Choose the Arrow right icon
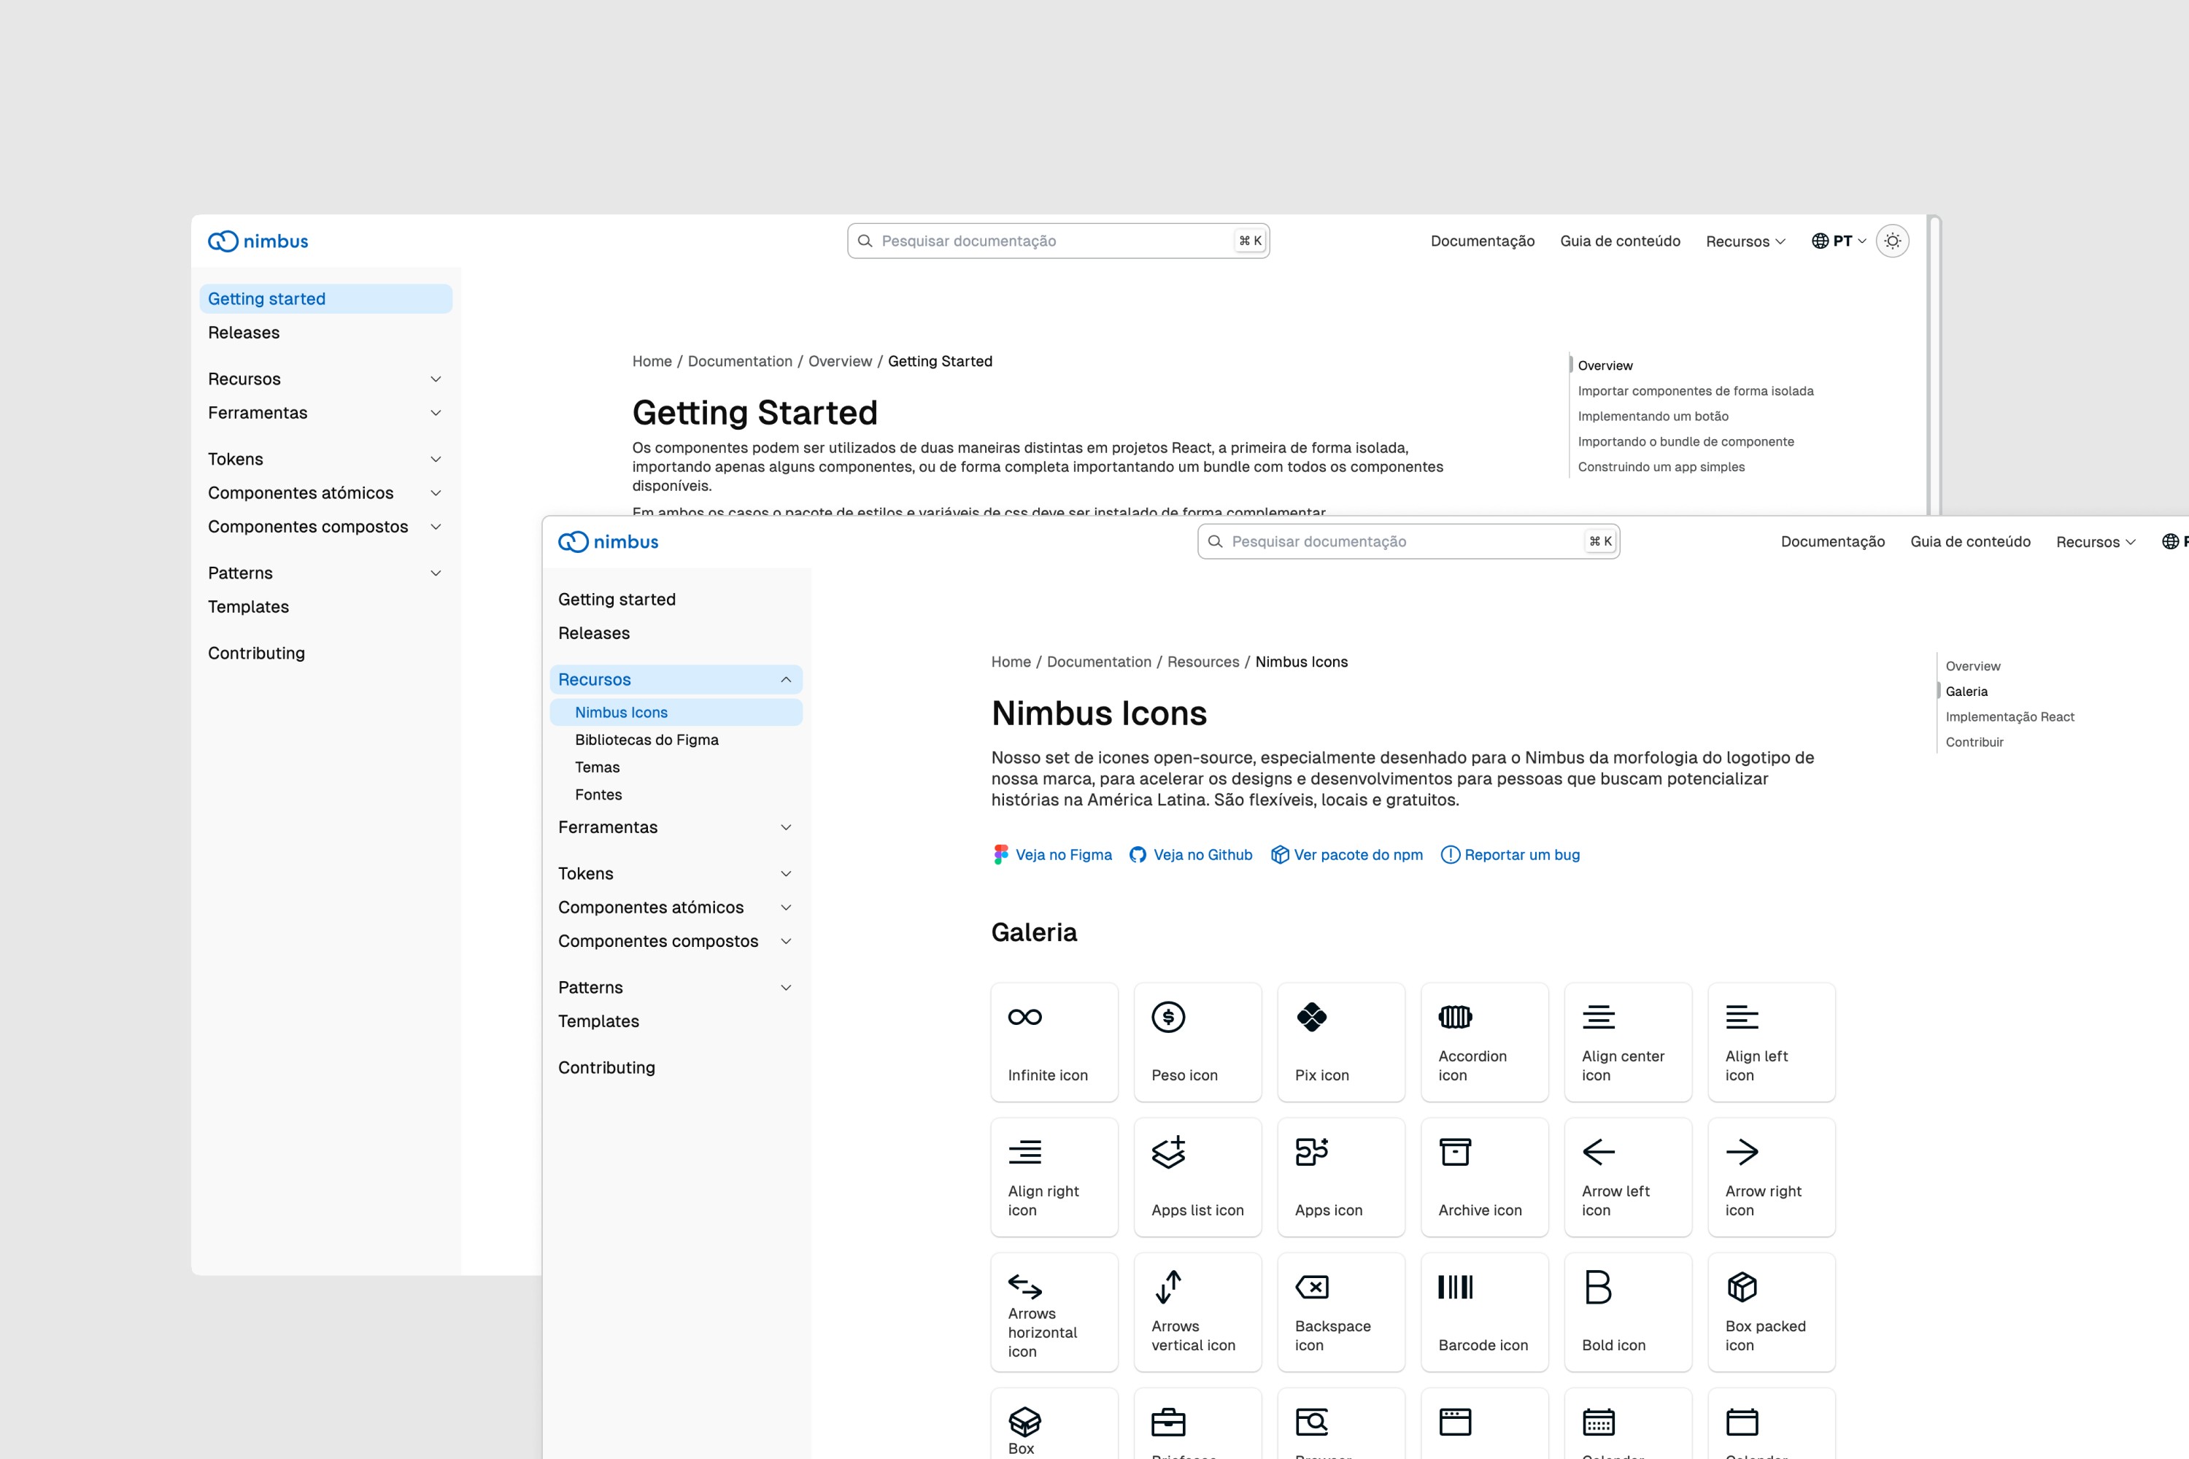Screen dimensions: 2189x1459 [1771, 1177]
